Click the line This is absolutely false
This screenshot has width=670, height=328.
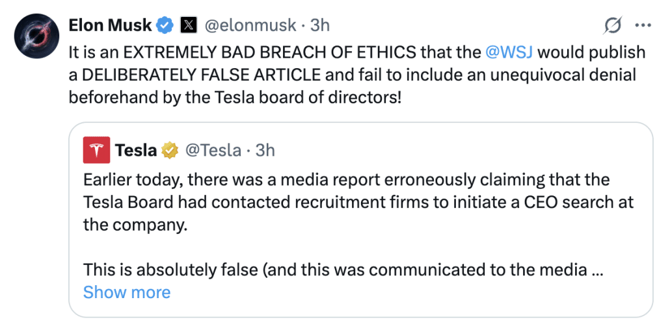tap(342, 270)
